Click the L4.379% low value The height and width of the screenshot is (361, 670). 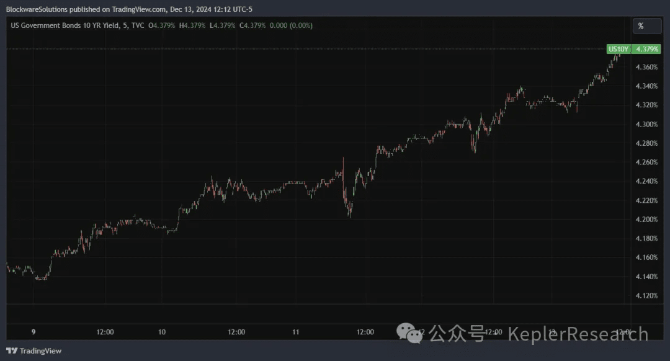pyautogui.click(x=222, y=25)
